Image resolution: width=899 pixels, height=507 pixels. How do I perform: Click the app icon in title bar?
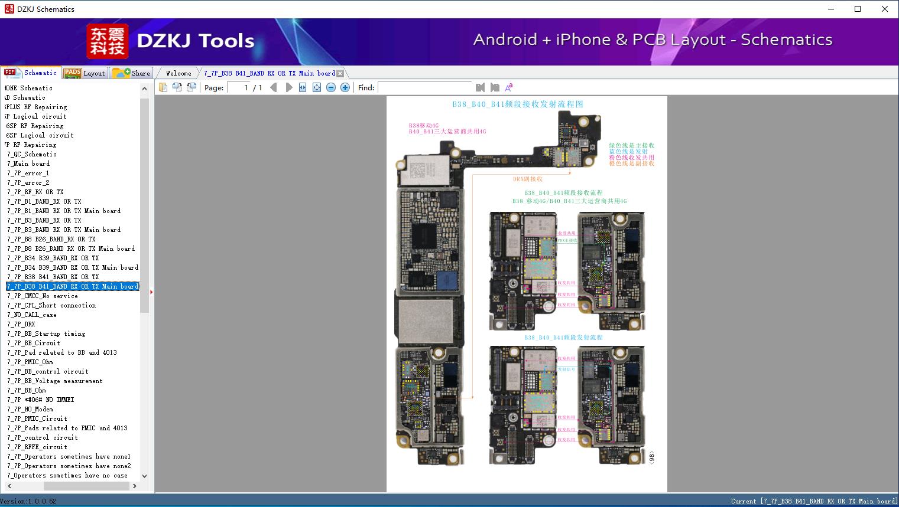[9, 9]
